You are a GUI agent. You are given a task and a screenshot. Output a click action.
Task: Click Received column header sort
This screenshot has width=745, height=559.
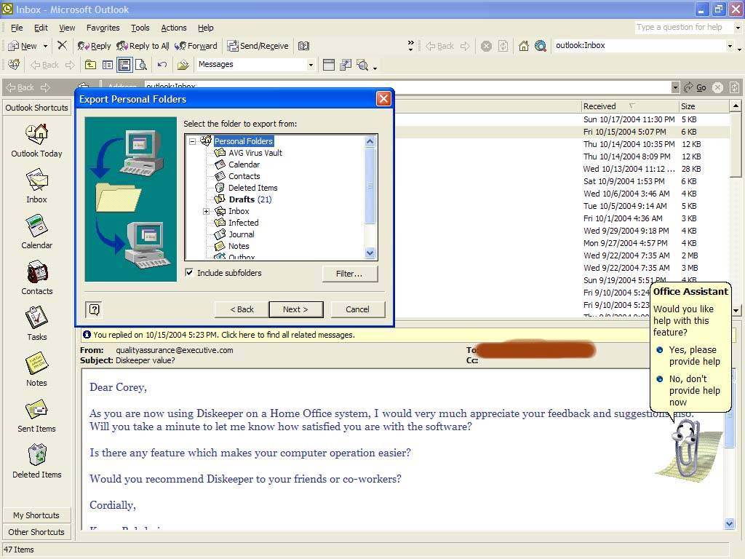629,106
